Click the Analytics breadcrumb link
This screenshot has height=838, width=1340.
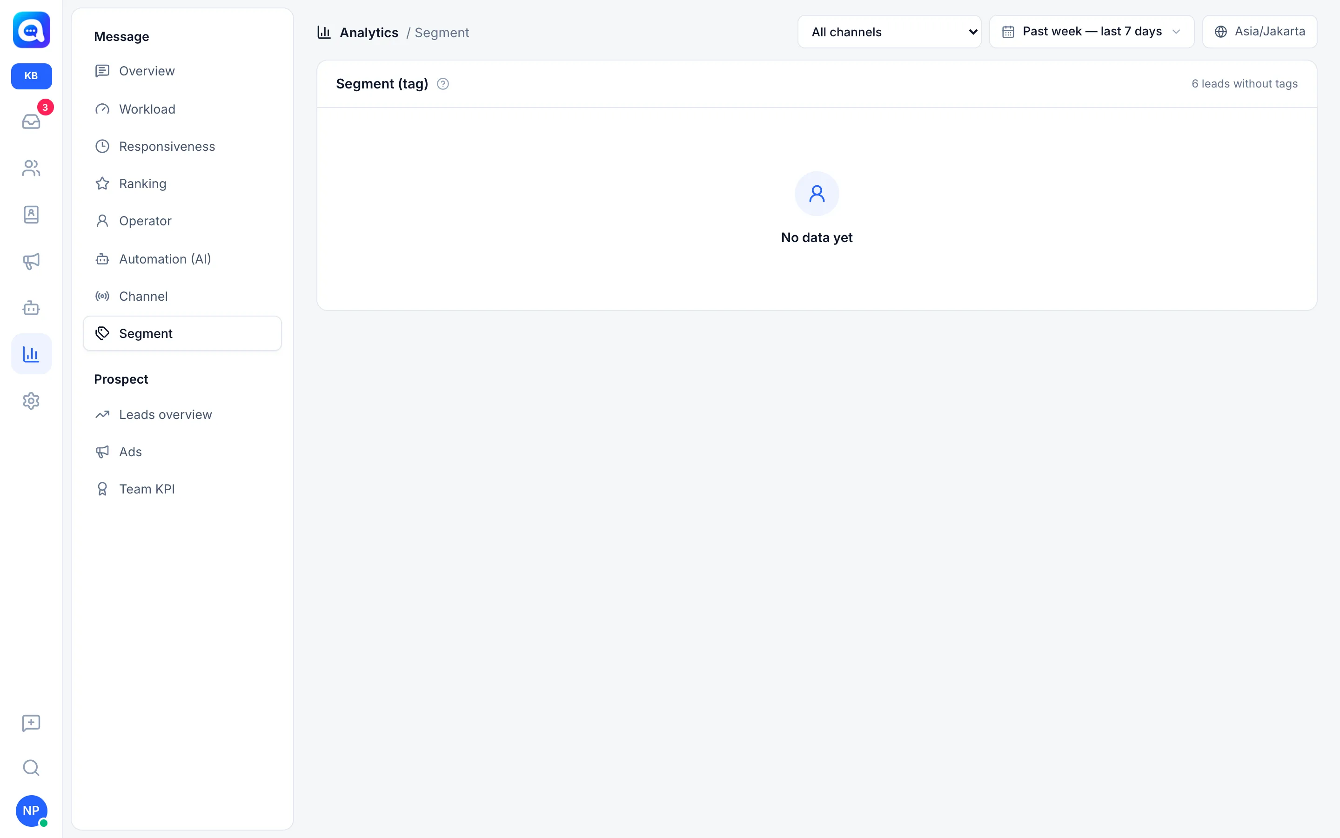point(369,33)
